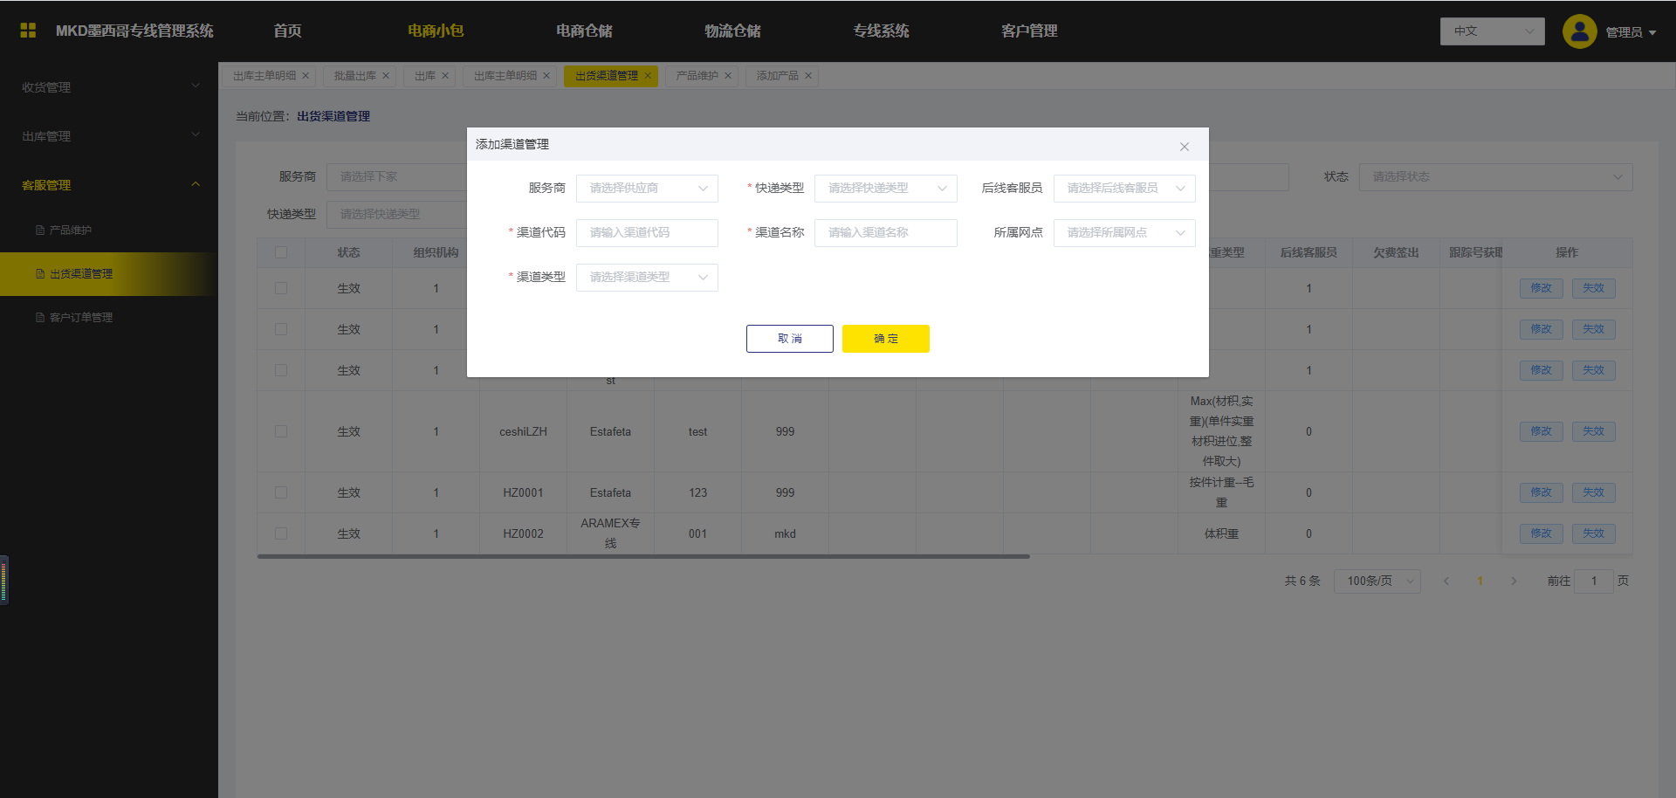This screenshot has height=798, width=1676.
Task: Close the 添加渠道管理 dialog with the X icon
Action: tap(1185, 147)
